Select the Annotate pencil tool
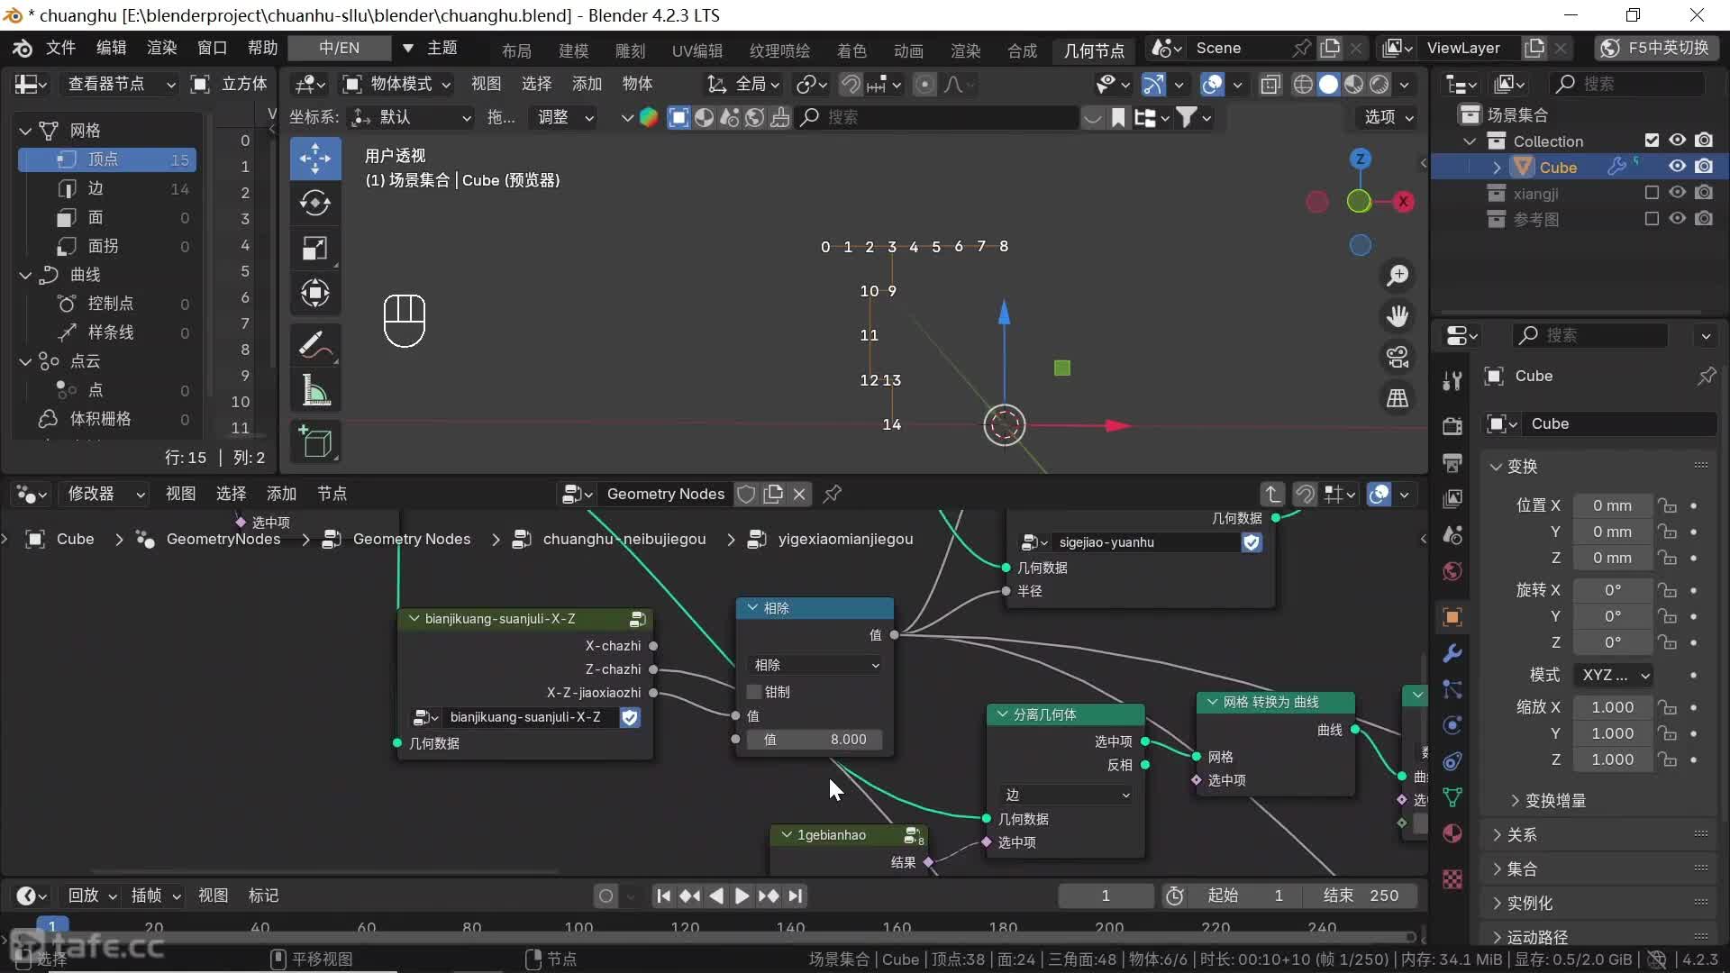The width and height of the screenshot is (1730, 973). pyautogui.click(x=314, y=345)
